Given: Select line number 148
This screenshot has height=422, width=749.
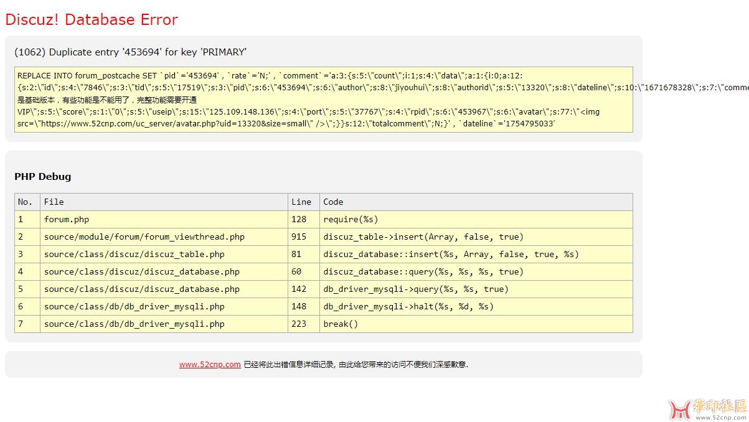Looking at the screenshot, I should click(304, 306).
